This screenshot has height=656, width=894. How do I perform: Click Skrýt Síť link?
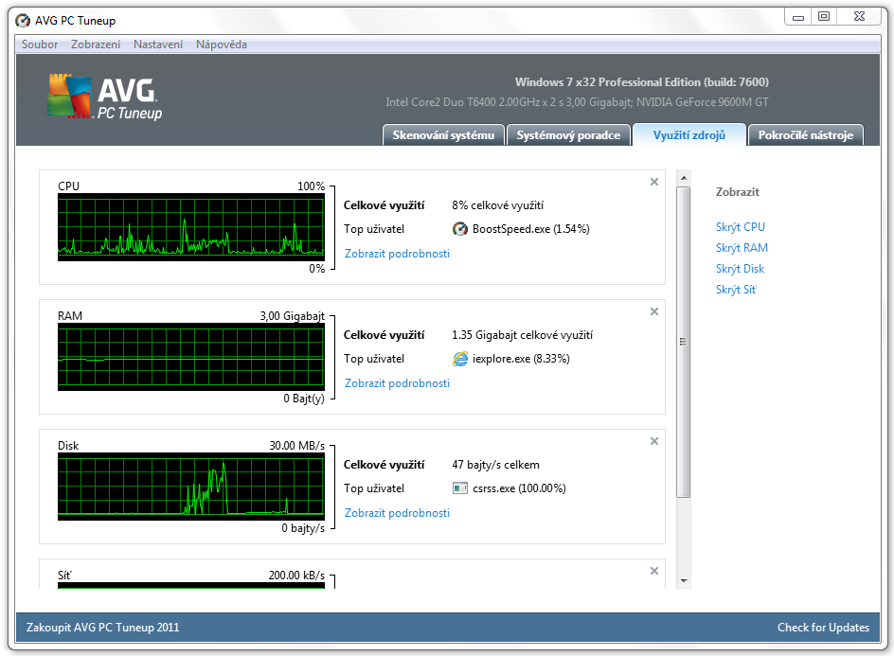click(736, 290)
